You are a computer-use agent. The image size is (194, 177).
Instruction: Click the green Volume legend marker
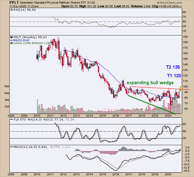click(x=11, y=43)
